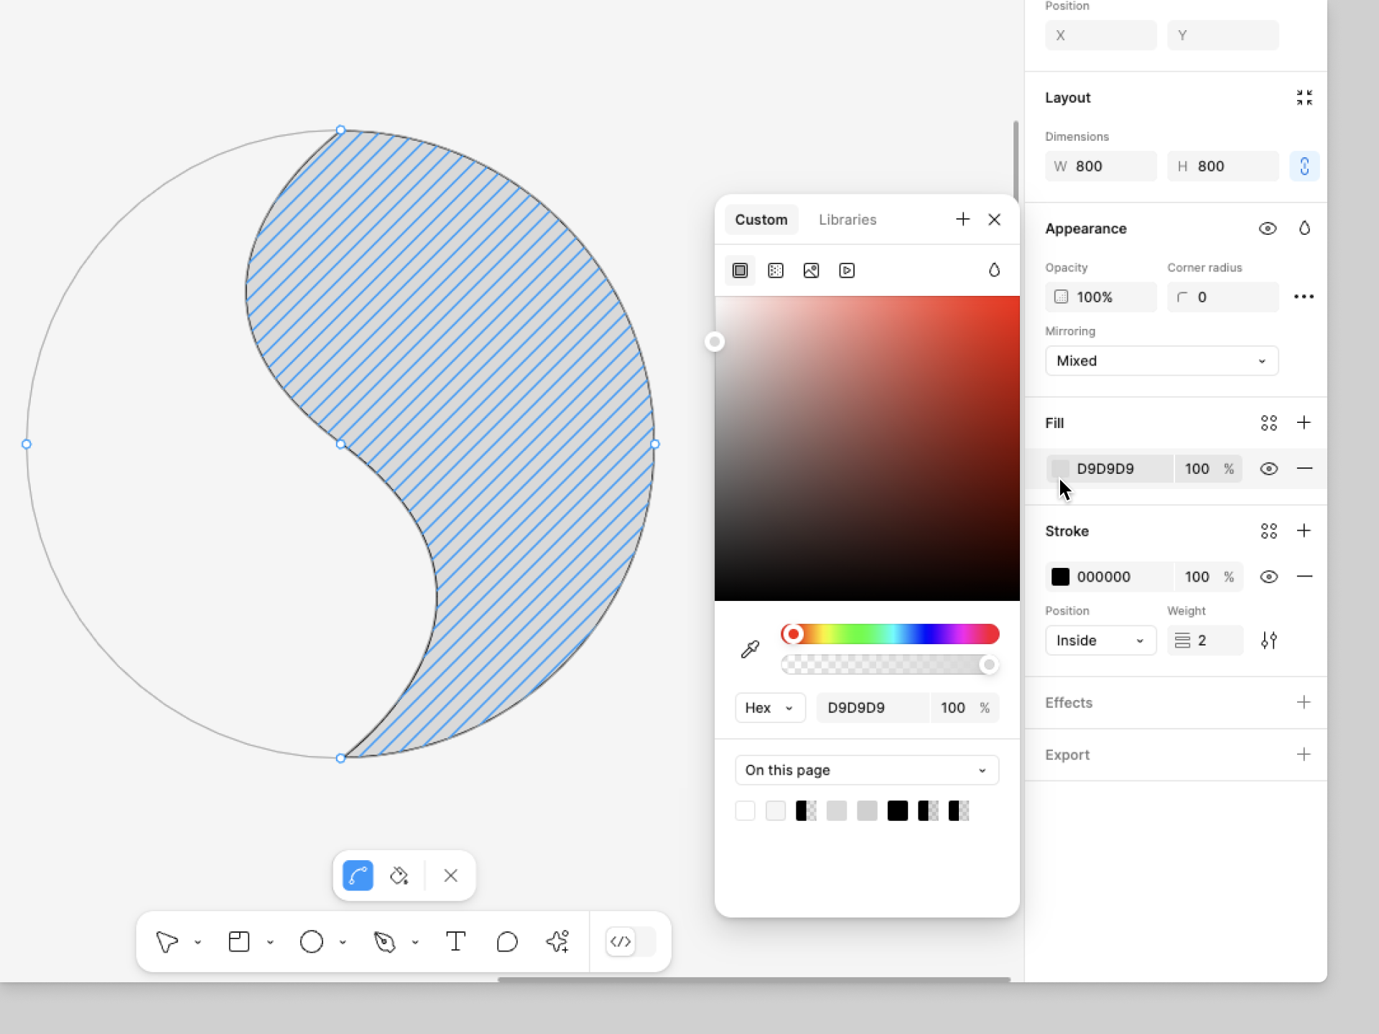This screenshot has width=1379, height=1034.
Task: Add an Export setting
Action: tap(1304, 754)
